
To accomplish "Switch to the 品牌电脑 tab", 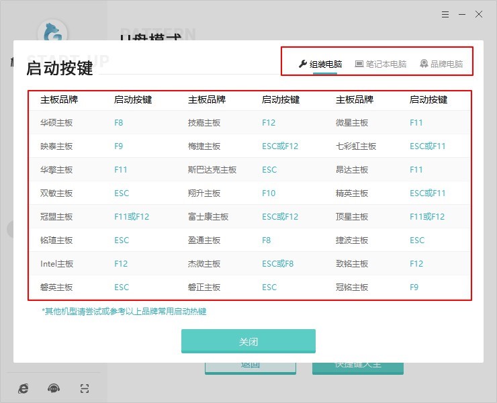I will [x=441, y=64].
